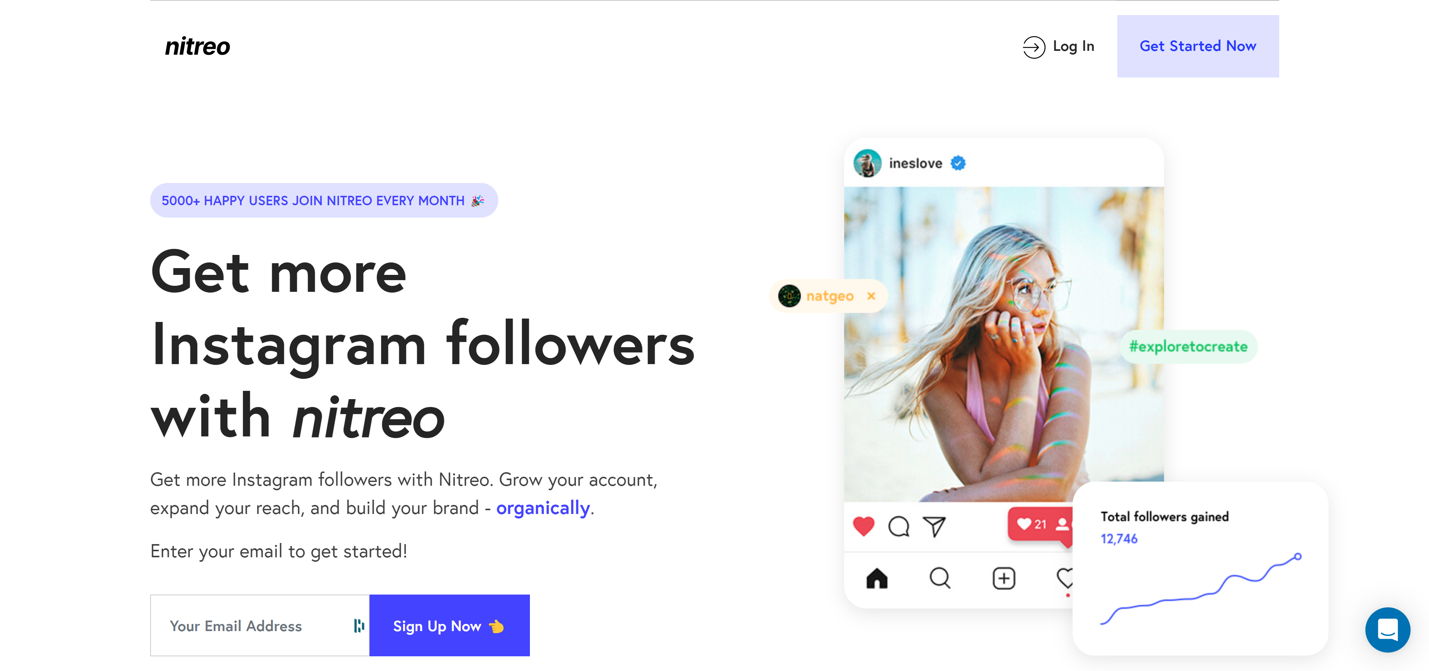Click the password manager icon in email field

coord(359,625)
